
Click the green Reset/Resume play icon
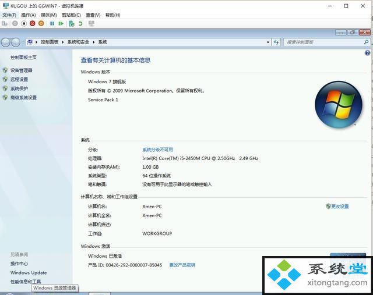coord(61,23)
